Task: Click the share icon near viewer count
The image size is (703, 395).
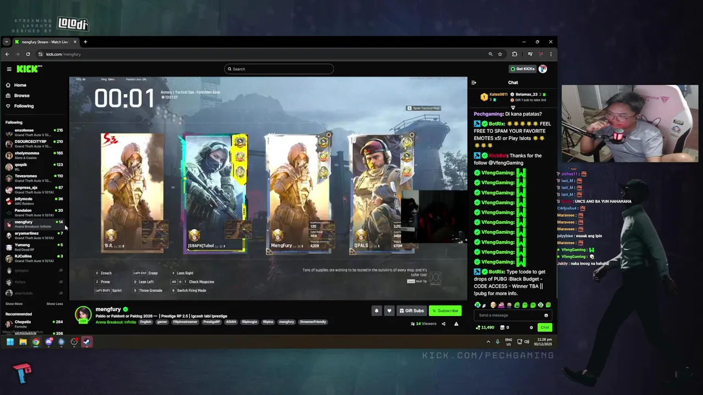Action: click(x=443, y=324)
